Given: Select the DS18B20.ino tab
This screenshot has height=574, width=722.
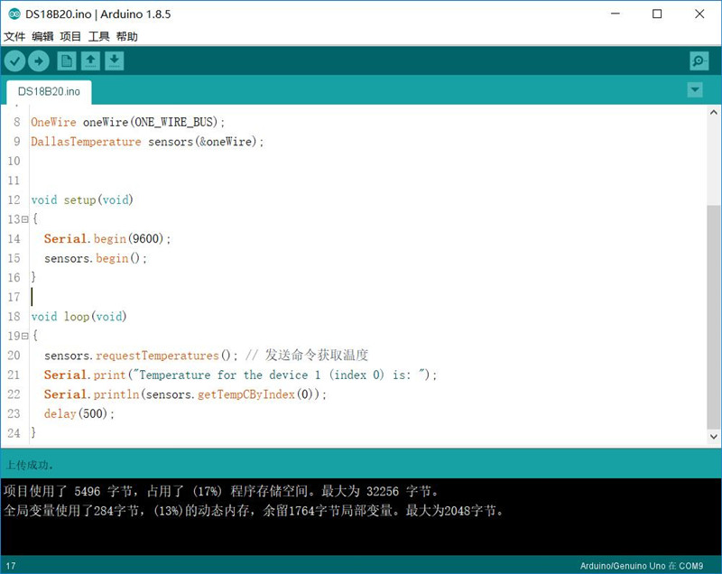Looking at the screenshot, I should click(48, 91).
